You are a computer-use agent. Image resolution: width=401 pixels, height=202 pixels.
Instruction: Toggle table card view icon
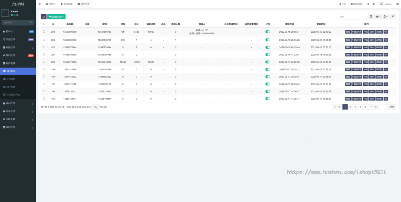pyautogui.click(x=371, y=17)
